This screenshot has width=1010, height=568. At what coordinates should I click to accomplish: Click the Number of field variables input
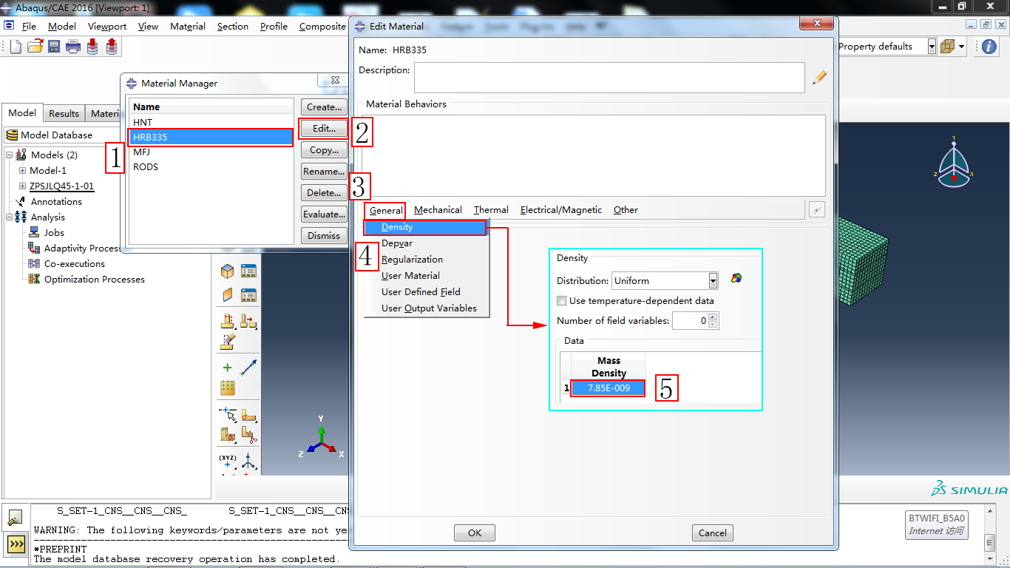690,320
